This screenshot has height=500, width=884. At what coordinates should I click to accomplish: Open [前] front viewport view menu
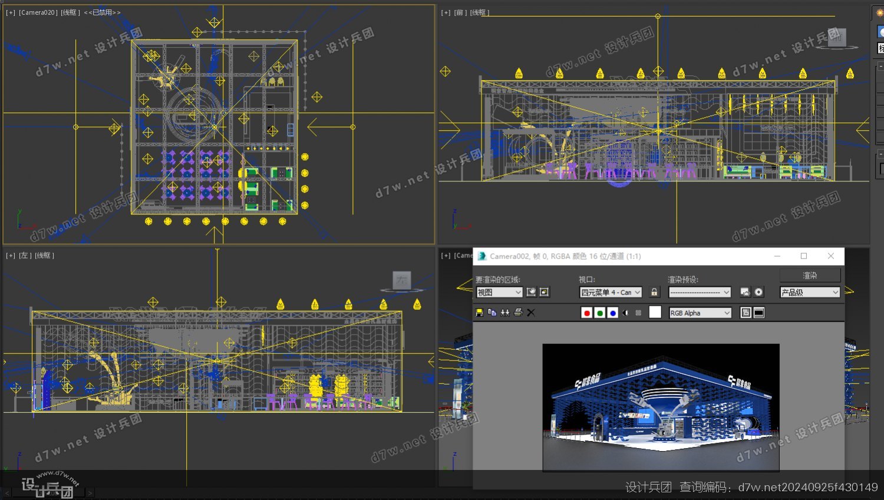point(460,12)
